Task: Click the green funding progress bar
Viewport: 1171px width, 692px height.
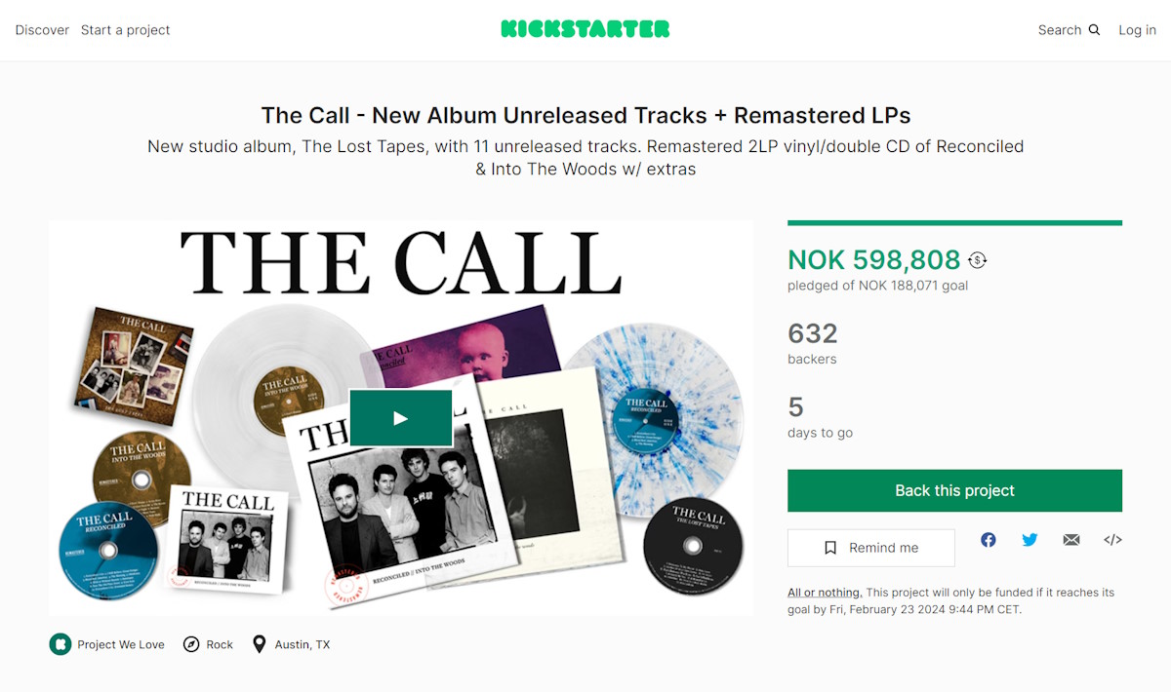Action: pos(954,223)
